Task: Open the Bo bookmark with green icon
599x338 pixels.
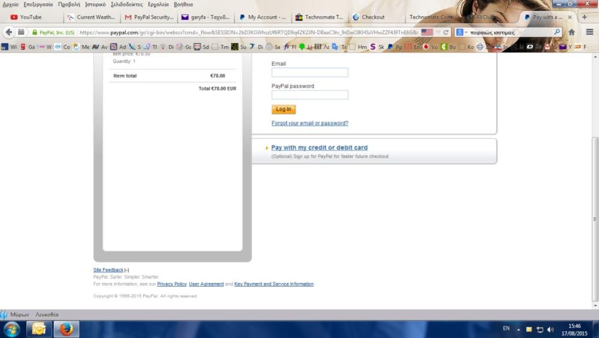Action: tap(449, 47)
